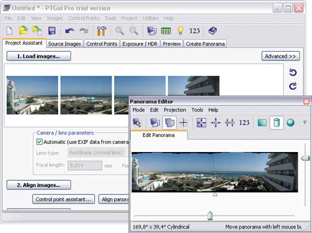Screen dimensions: 312x233
Task: Click the center panorama icon with inward arrows
Action: (215, 123)
